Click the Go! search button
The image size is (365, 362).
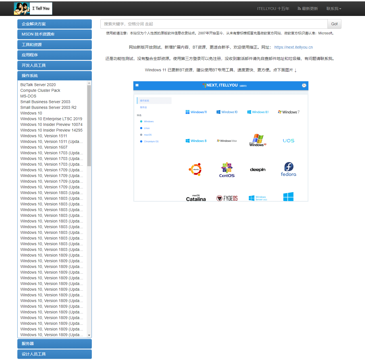coord(334,24)
